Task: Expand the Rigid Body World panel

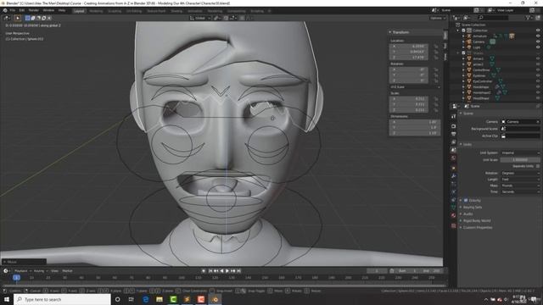Action: [477, 220]
